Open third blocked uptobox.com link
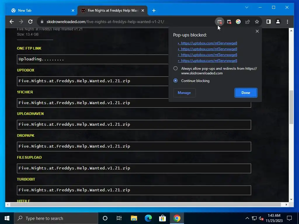 tap(209, 55)
